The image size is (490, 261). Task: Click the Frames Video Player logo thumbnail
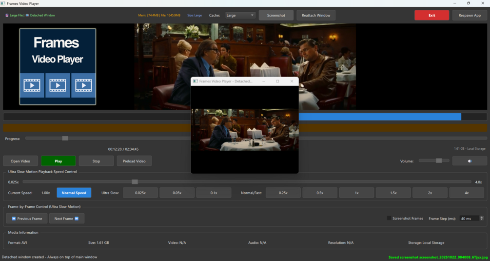pyautogui.click(x=58, y=66)
